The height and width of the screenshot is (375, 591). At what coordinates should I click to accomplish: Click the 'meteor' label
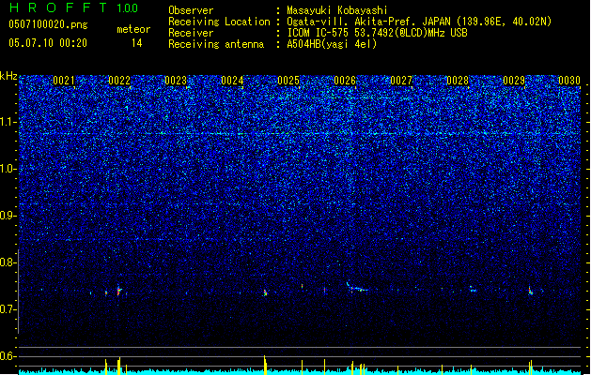133,29
